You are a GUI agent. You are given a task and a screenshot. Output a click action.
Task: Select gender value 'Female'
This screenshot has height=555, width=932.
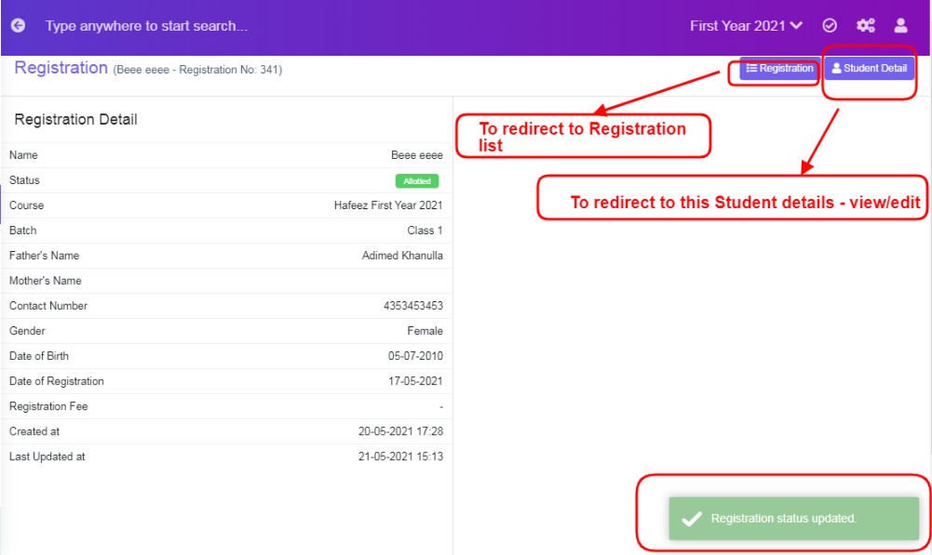tap(425, 331)
